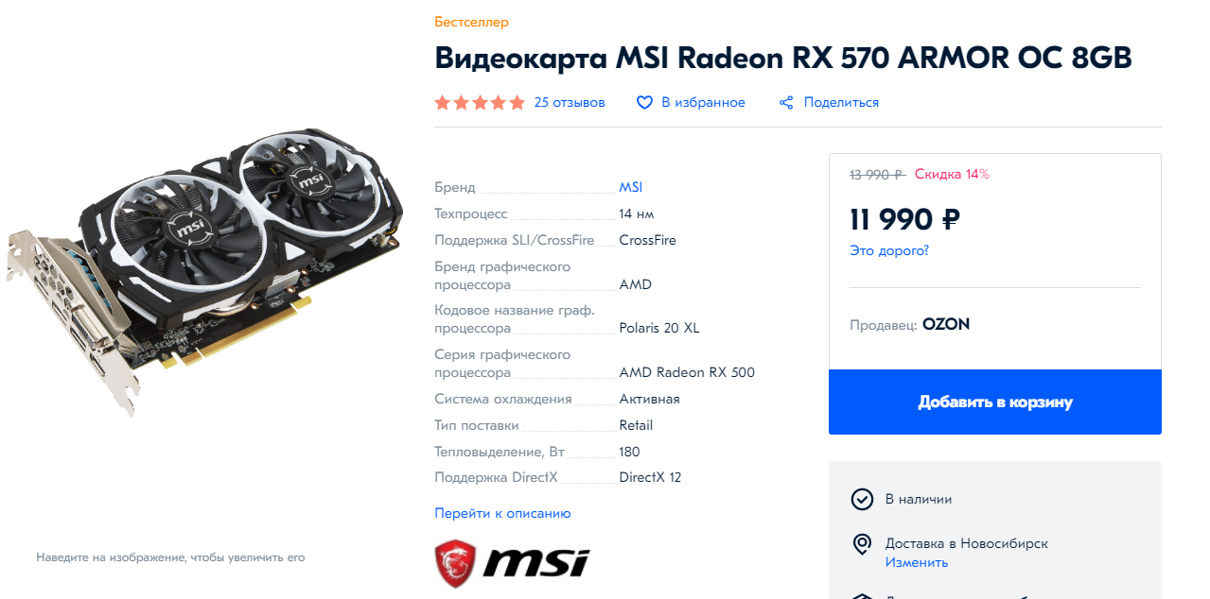This screenshot has height=599, width=1210.
Task: Click Доставка в Новосибирск text
Action: [x=966, y=543]
